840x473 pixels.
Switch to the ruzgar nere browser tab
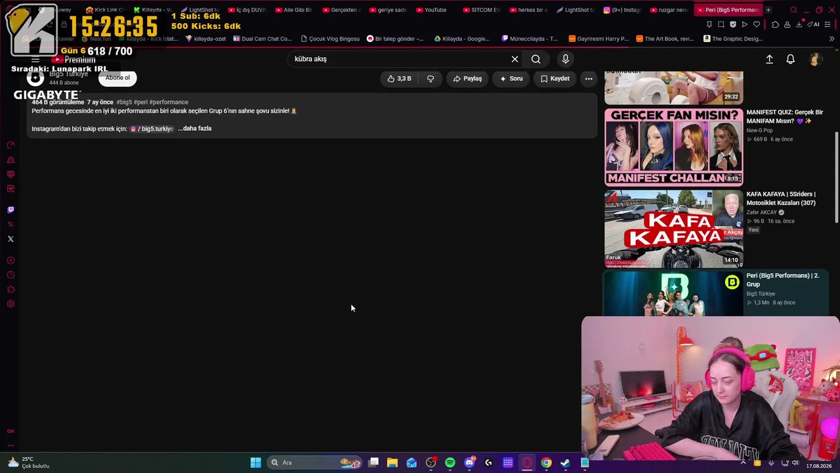[669, 10]
